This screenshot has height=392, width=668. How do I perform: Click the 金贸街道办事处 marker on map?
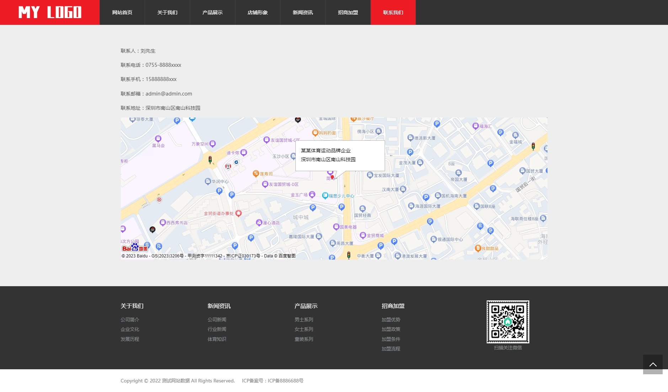[x=239, y=213]
